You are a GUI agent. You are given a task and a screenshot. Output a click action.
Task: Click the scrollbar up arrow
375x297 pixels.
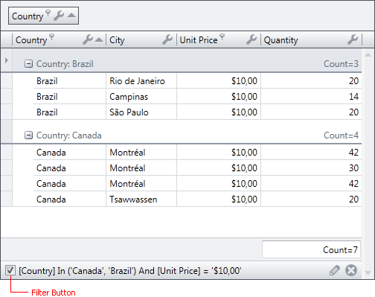(368, 55)
